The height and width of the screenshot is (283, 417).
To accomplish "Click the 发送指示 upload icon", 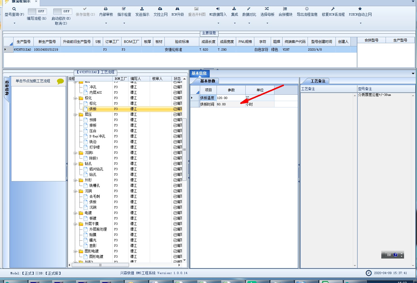I will 142,9.
